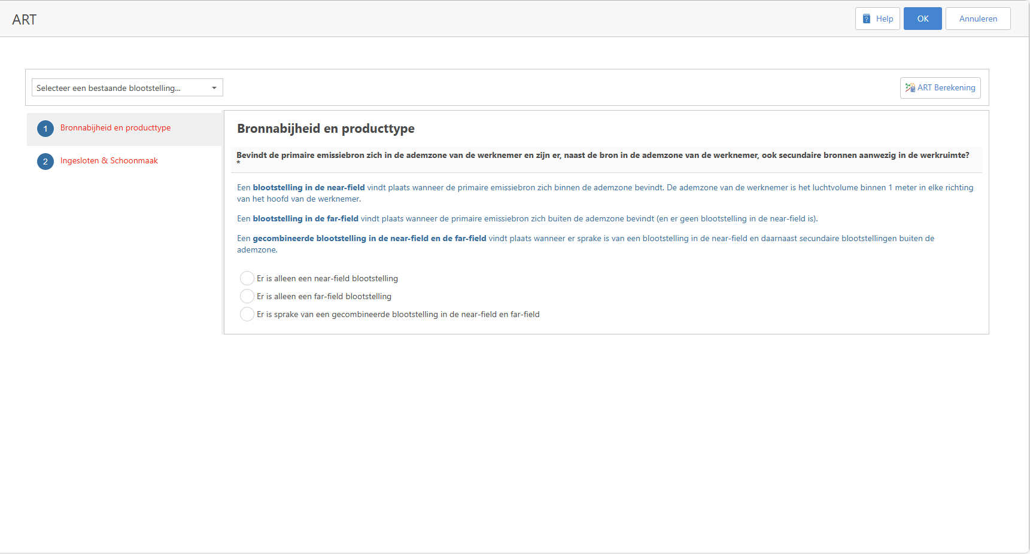
Task: Select 'Er is alleen een near-field blootstelling' radio
Action: click(x=247, y=278)
